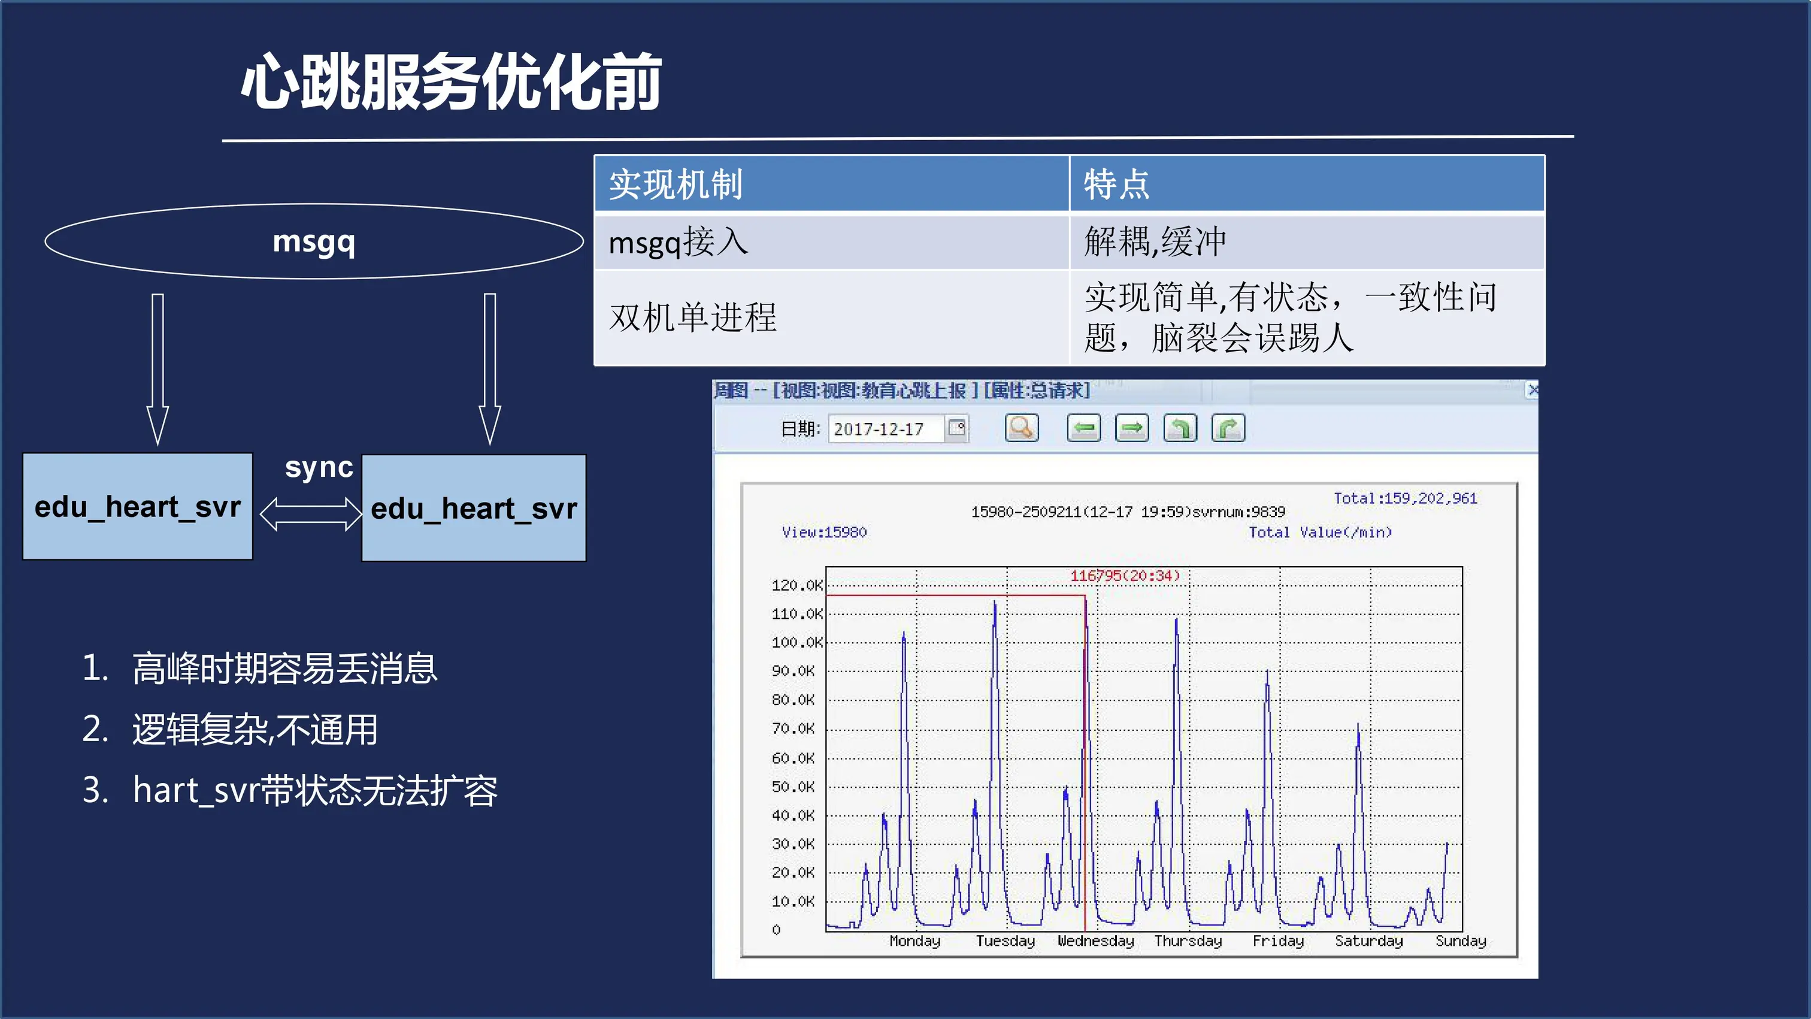Click the red 116795(20:34) peak marker label
1811x1019 pixels.
[x=1124, y=576]
